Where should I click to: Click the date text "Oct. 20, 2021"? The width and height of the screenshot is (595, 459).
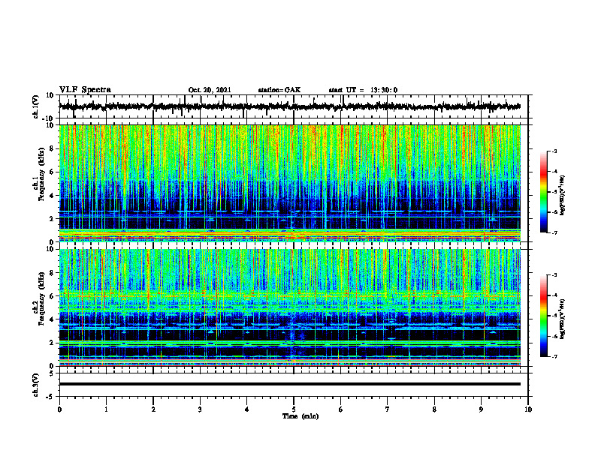click(210, 90)
